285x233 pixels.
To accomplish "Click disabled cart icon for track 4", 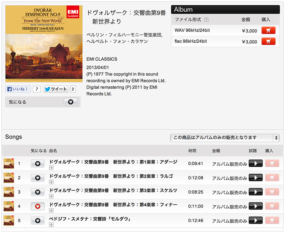I will (272, 206).
